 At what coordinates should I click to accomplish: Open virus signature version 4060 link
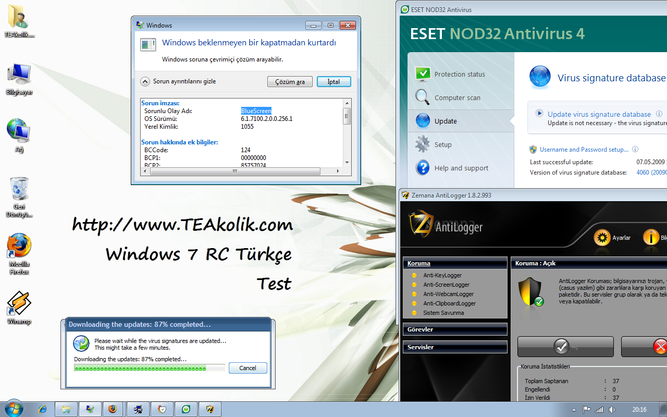pyautogui.click(x=651, y=173)
